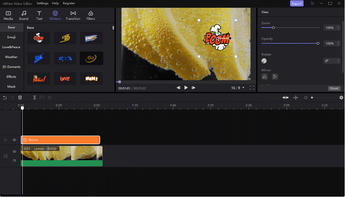Select the Love&Peace sticker category
Screen dimensions: 345x197
[x=11, y=47]
